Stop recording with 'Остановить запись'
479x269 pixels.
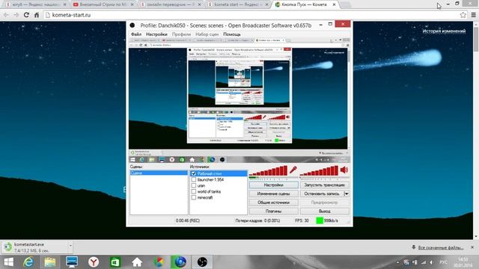click(322, 194)
